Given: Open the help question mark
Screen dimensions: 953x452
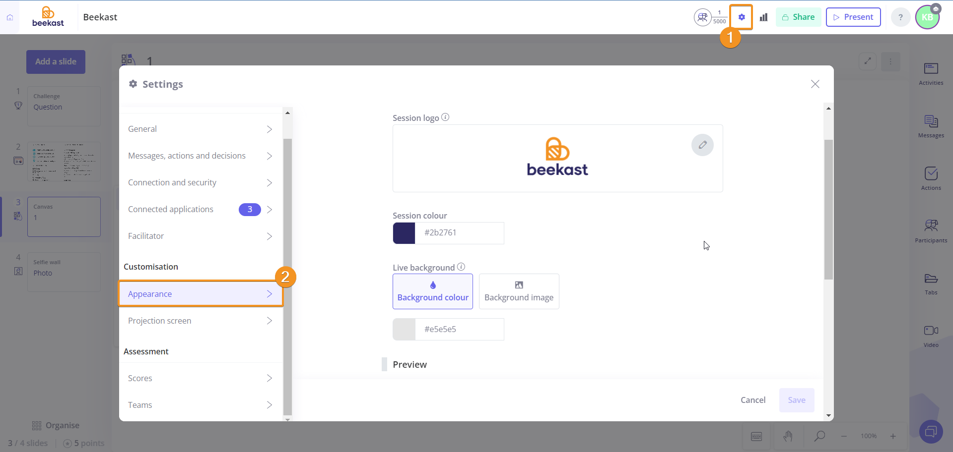Looking at the screenshot, I should point(900,17).
